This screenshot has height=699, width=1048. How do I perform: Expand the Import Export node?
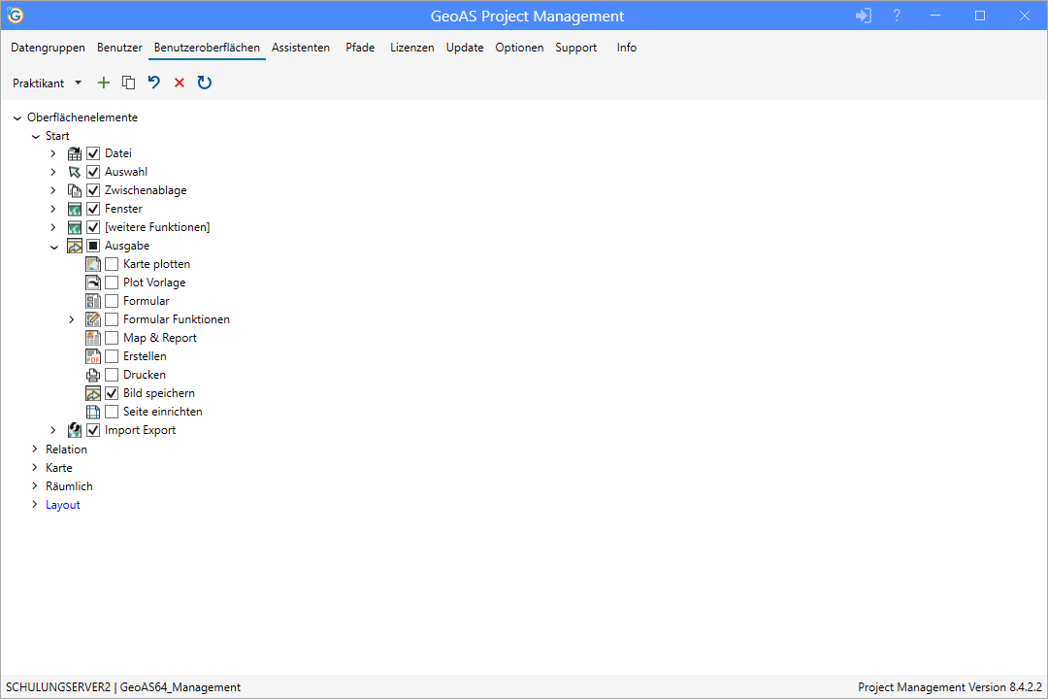coord(53,430)
